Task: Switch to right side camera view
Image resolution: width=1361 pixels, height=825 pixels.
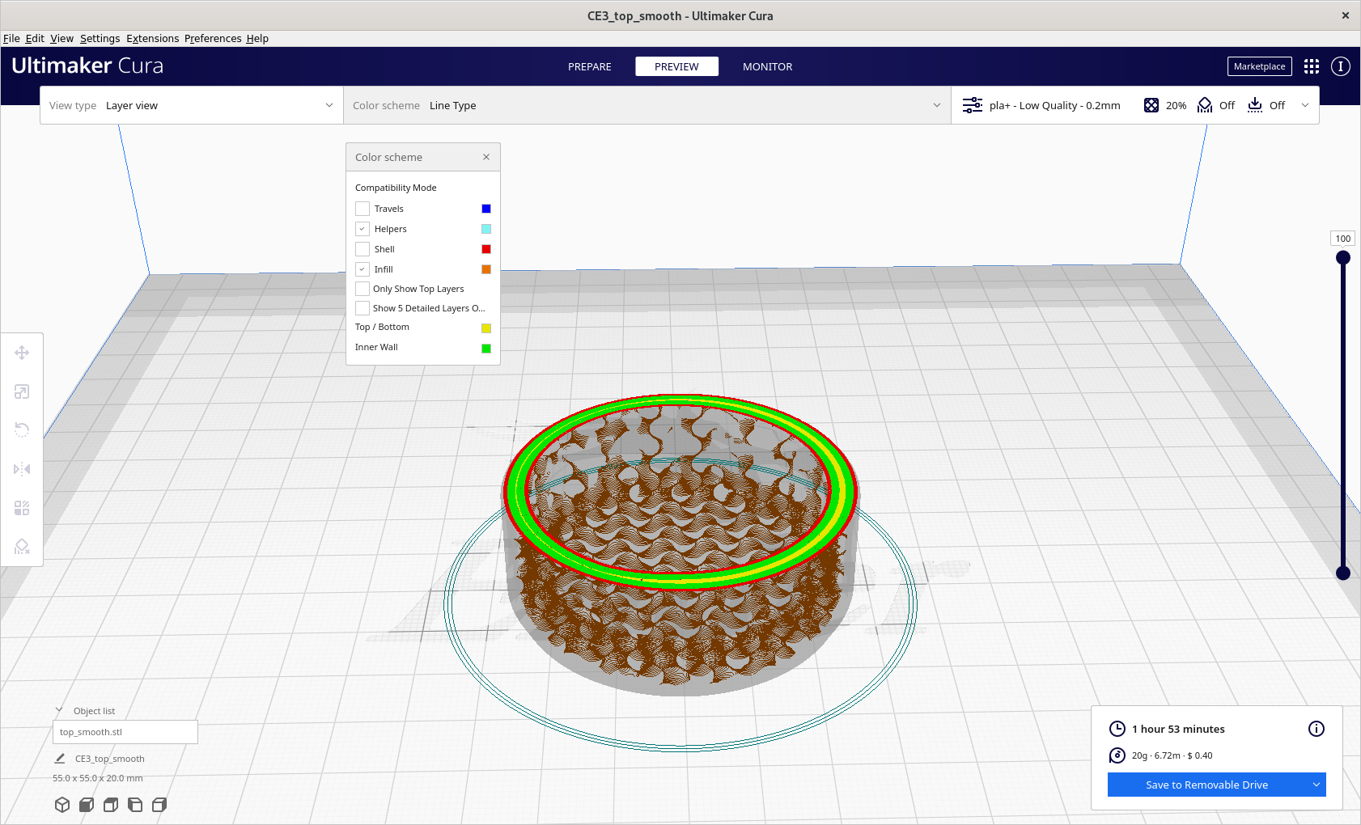Action: [x=159, y=805]
